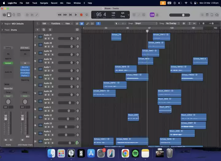Solo the Audio 20 track
This screenshot has width=221, height=161.
[x=48, y=47]
